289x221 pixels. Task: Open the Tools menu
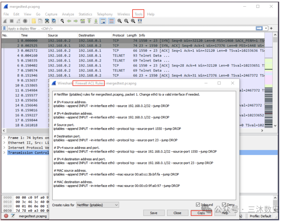(x=138, y=14)
